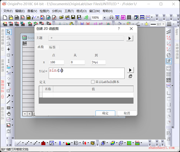Click the Line plot icon in bottom toolbar

pyautogui.click(x=19, y=143)
